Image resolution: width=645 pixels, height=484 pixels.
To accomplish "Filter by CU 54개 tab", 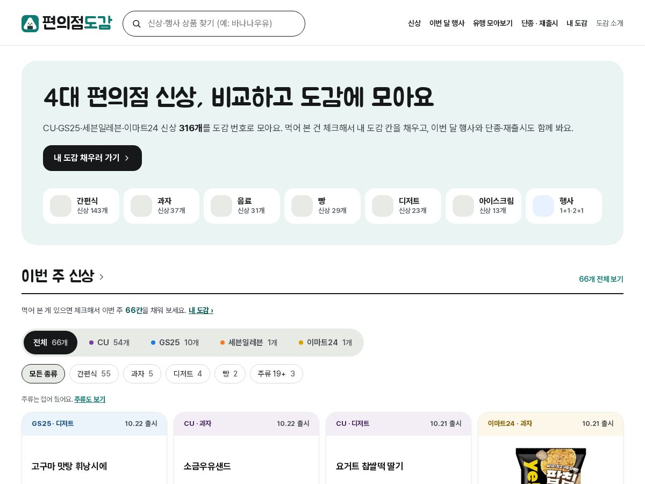I will point(109,343).
